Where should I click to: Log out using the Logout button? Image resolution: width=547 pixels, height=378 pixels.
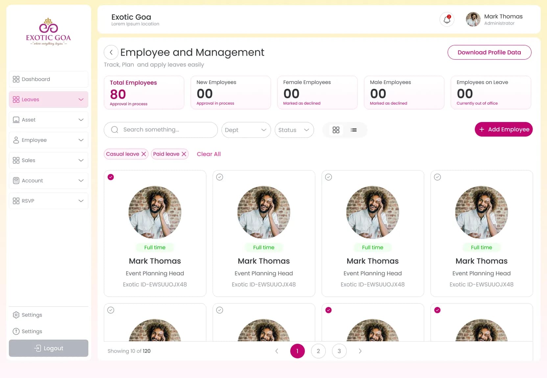[48, 348]
